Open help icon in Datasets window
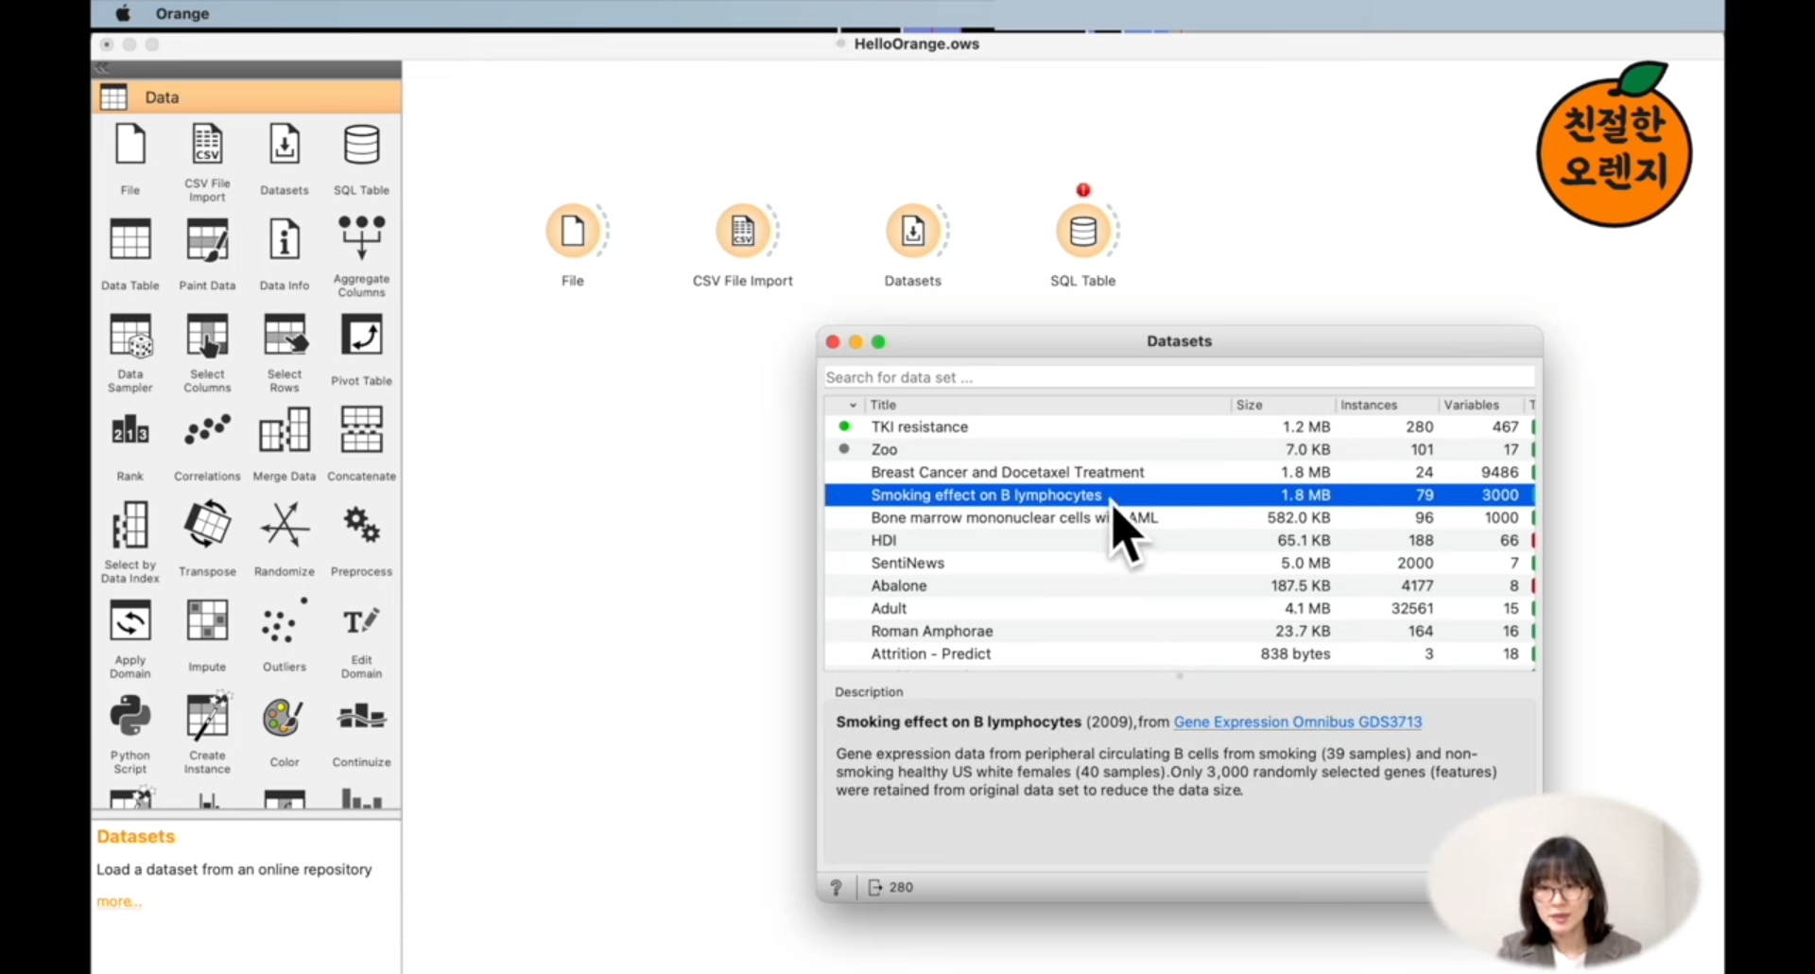 (x=836, y=887)
